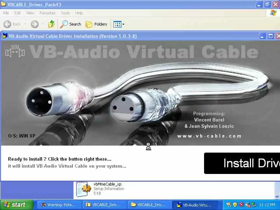The width and height of the screenshot is (280, 210).
Task: Click the Back button in Explorer toolbar
Action: tap(12, 24)
